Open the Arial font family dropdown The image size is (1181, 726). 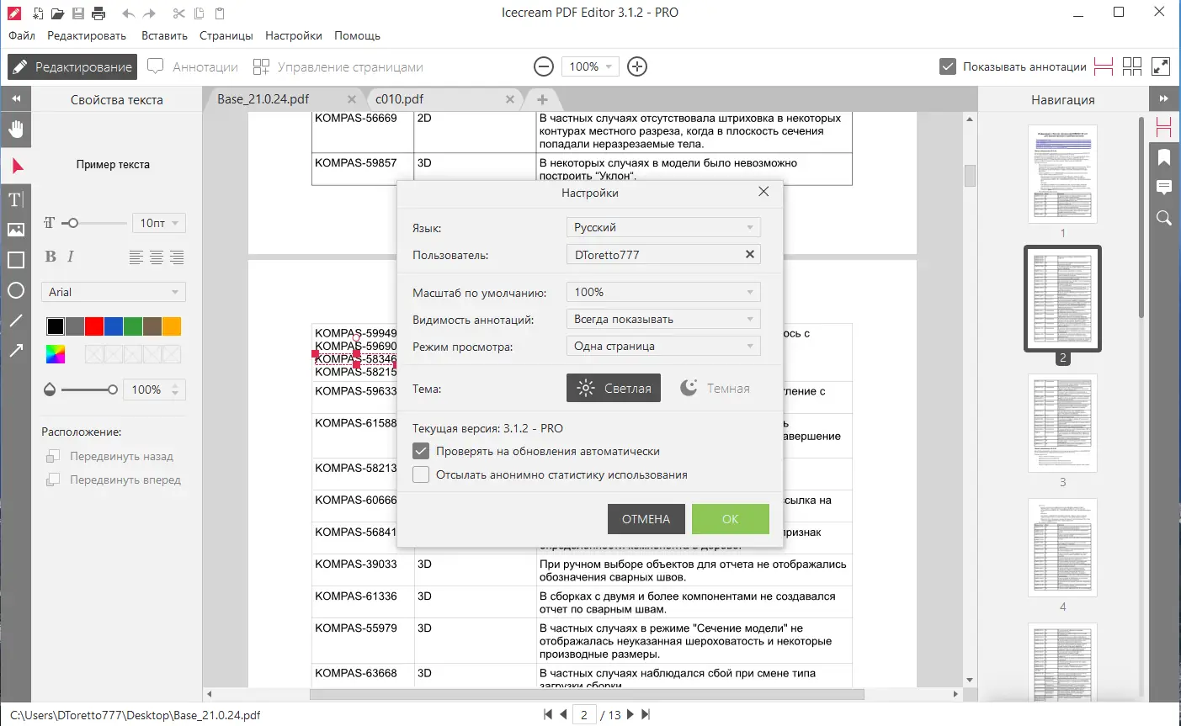click(113, 291)
